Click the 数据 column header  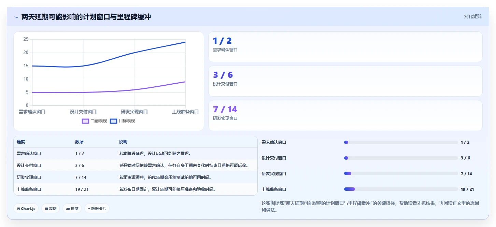80,142
